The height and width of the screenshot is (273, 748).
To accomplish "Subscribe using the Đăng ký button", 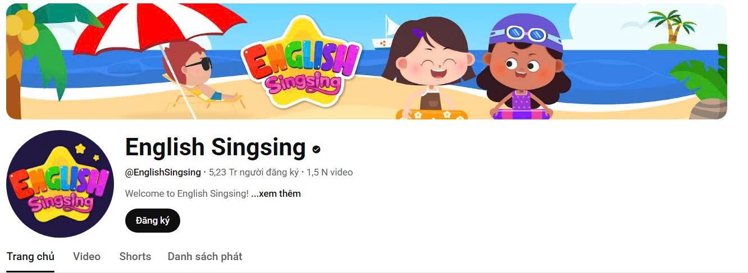I will pos(152,220).
